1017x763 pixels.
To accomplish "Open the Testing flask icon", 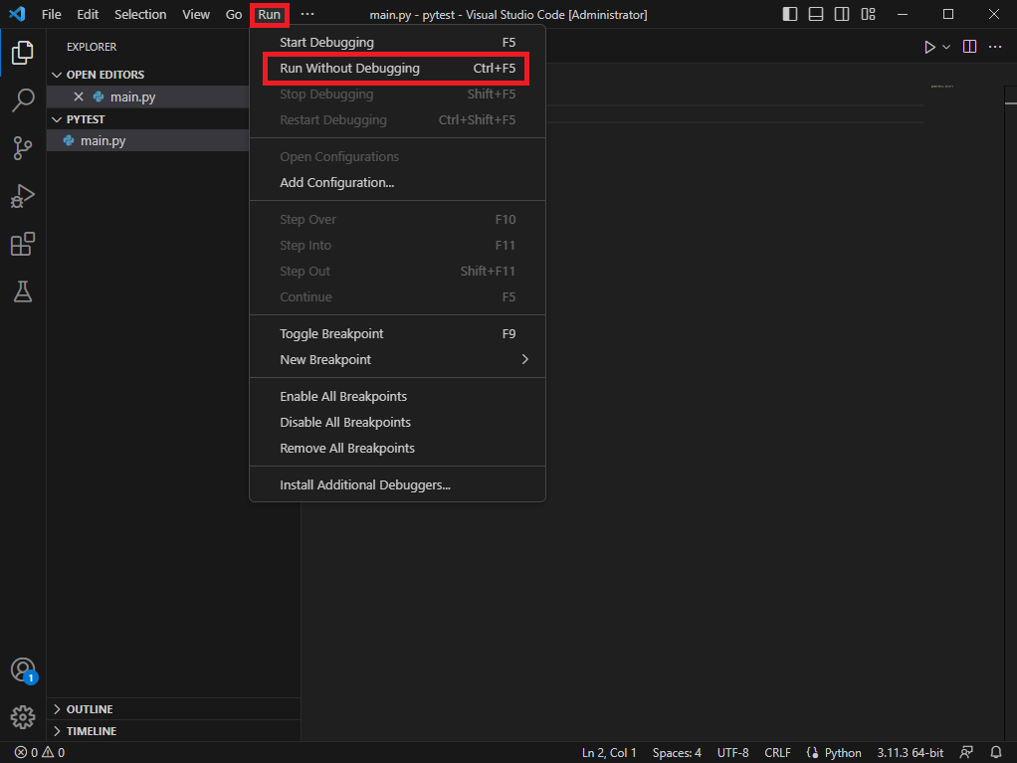I will (x=23, y=291).
